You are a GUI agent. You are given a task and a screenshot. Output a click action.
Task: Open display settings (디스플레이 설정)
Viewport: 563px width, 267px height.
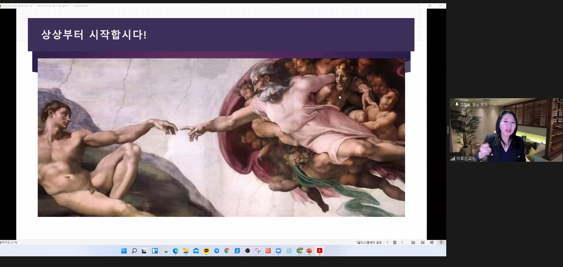[369, 242]
